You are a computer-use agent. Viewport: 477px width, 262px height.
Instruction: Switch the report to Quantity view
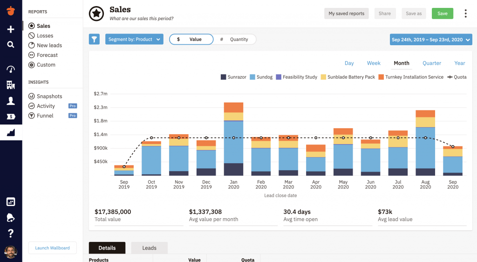coord(234,40)
